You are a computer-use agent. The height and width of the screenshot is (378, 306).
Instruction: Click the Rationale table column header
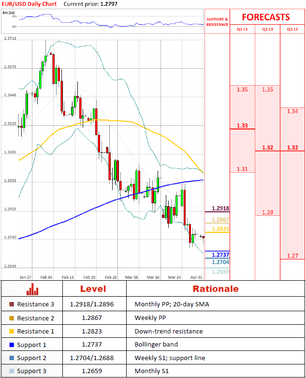tap(216, 289)
